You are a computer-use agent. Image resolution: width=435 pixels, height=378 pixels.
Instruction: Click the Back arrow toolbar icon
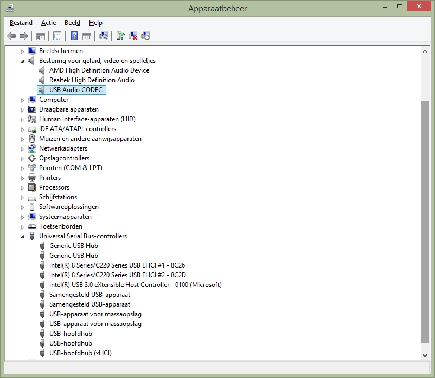coord(11,36)
